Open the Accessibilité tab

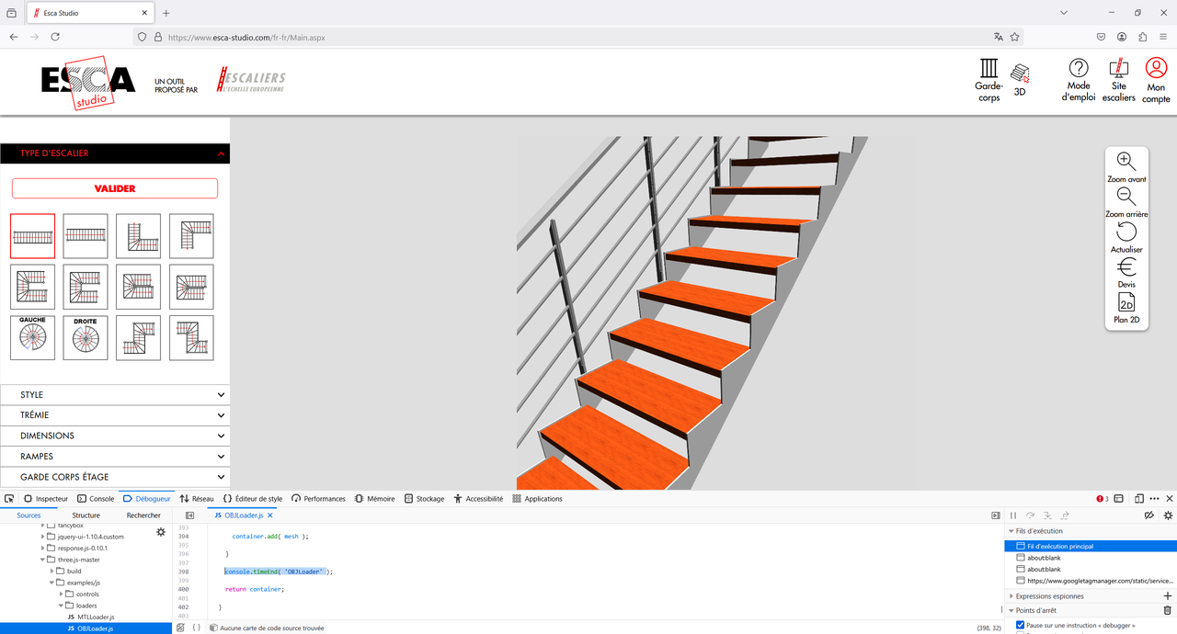point(478,499)
